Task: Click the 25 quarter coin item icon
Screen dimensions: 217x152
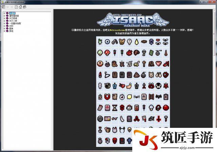Action: click(x=100, y=119)
